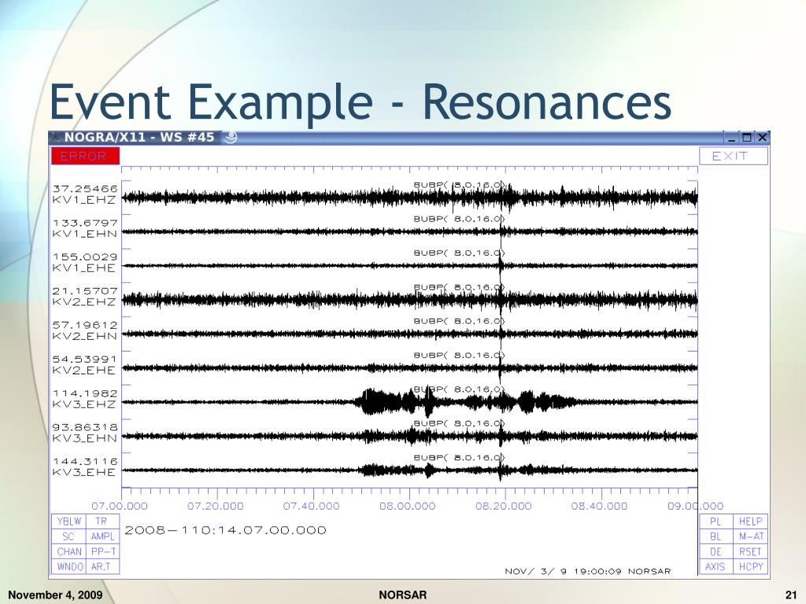This screenshot has height=604, width=806.
Task: Click the 09.00.000 time axis label
Action: tap(696, 506)
